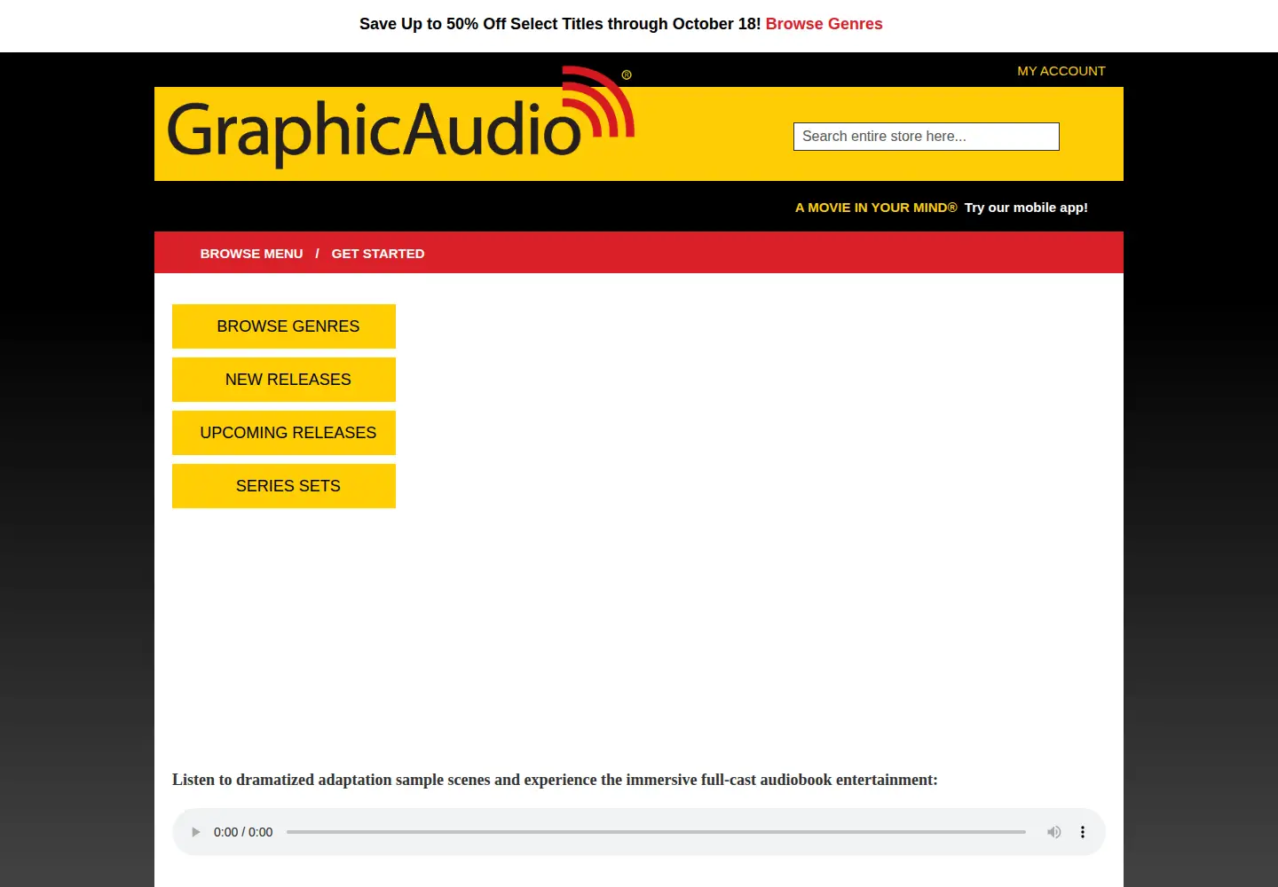Click the yellow Browse Genres button
This screenshot has height=887, width=1278.
coord(284,326)
